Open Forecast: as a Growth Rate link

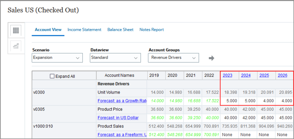[x=122, y=101]
